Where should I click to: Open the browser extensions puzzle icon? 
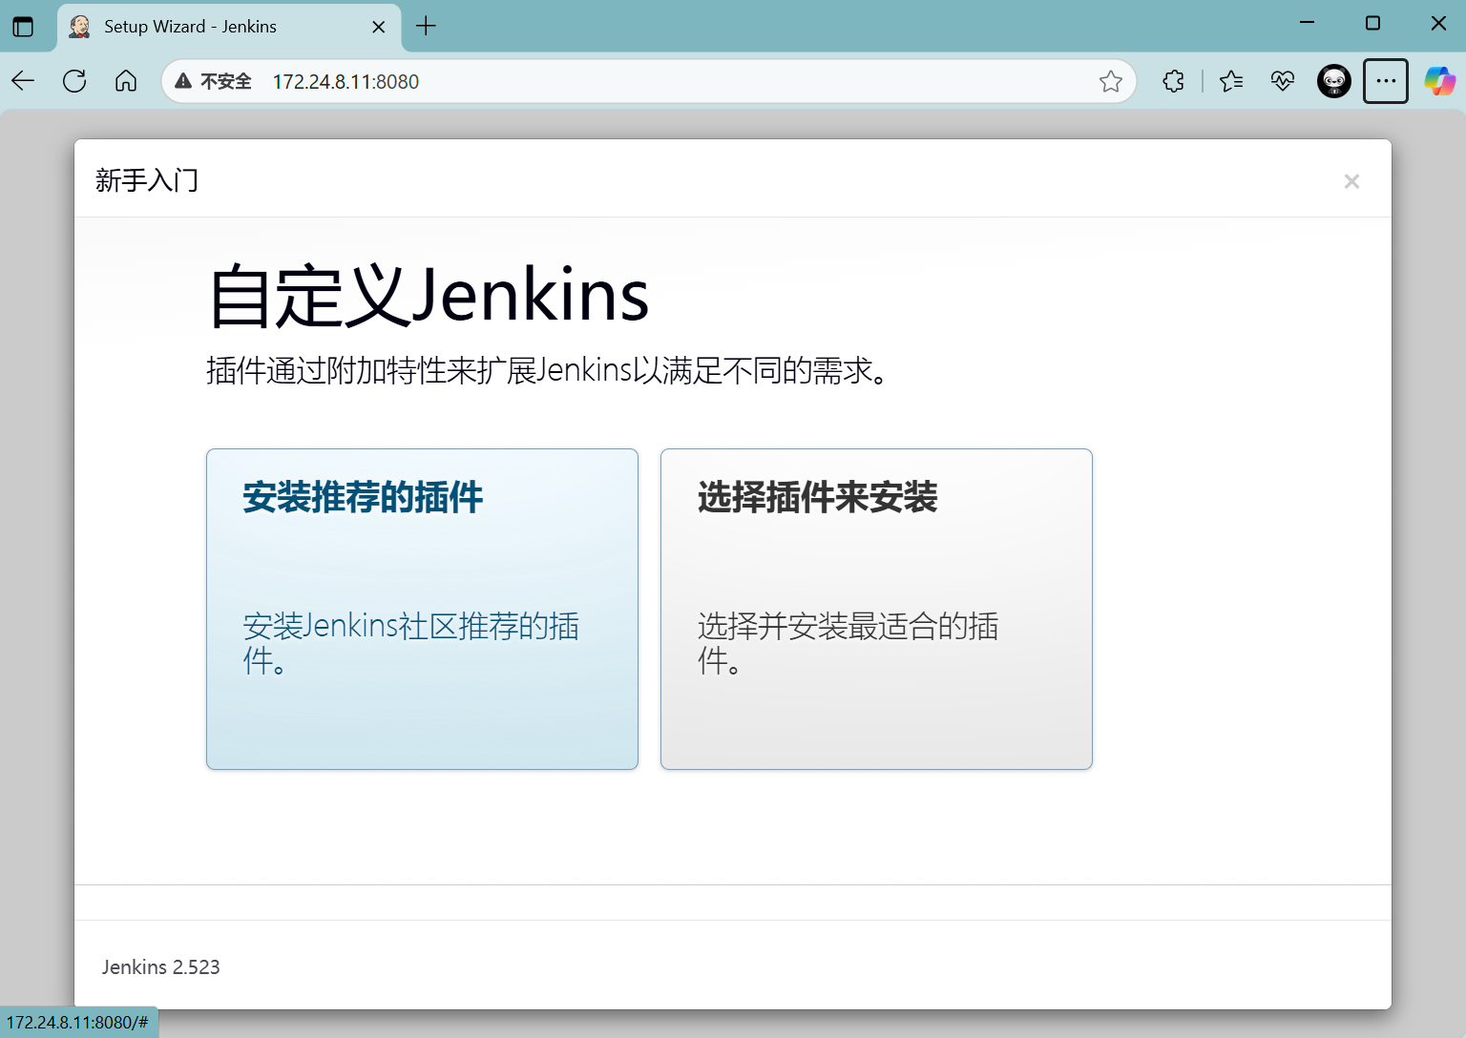pos(1174,82)
